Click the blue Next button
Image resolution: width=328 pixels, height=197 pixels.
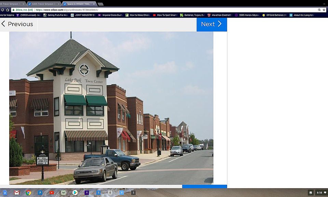tap(211, 24)
